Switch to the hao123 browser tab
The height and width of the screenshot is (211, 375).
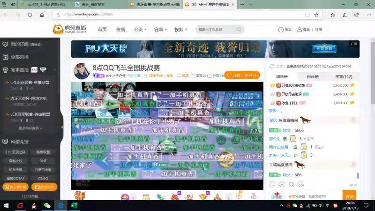point(43,4)
